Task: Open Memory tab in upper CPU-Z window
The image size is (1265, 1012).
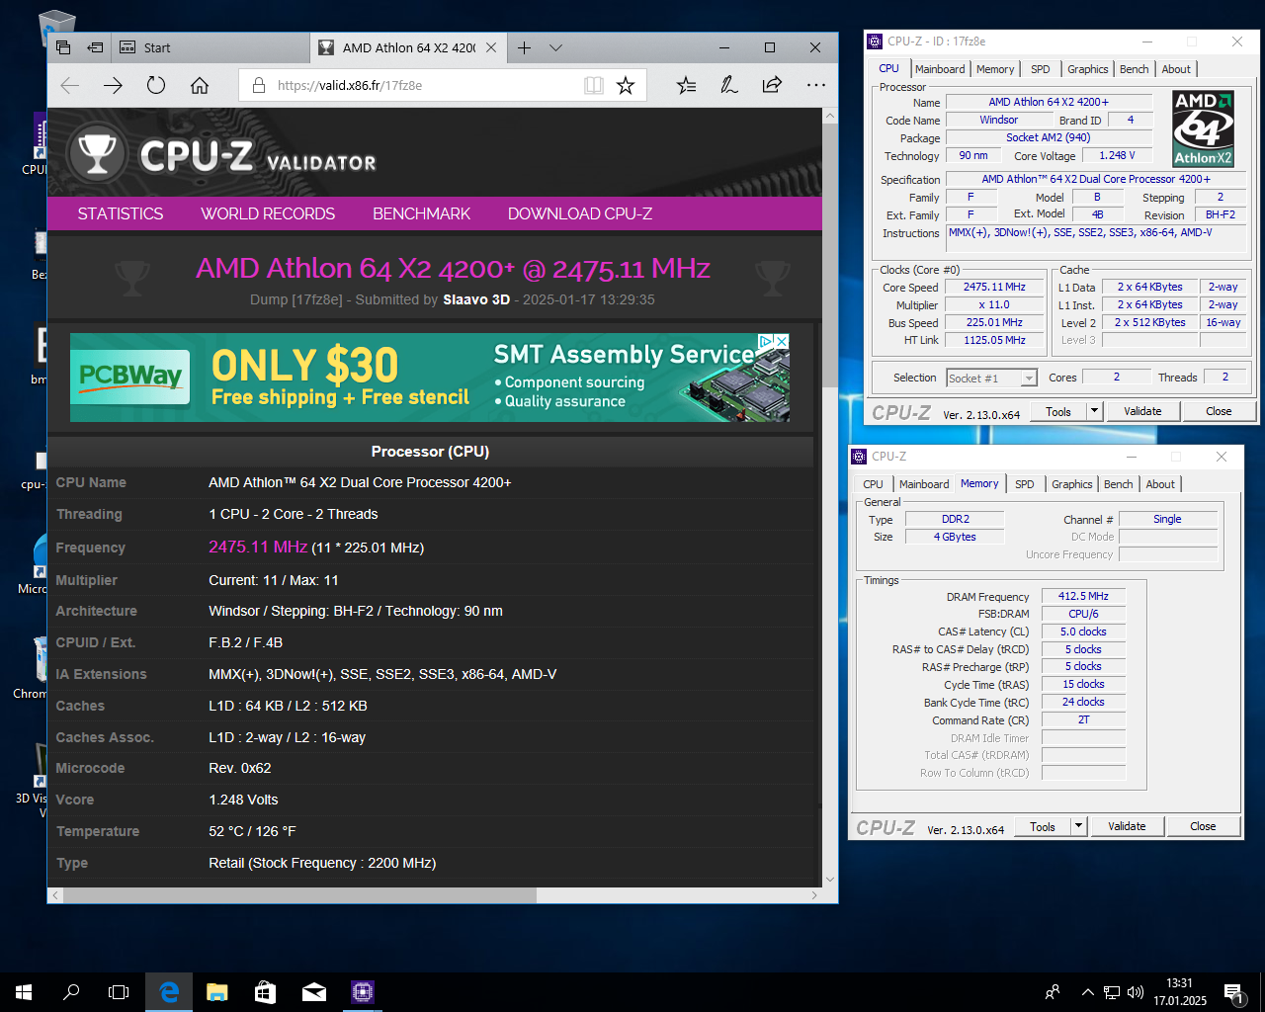Action: click(x=995, y=69)
